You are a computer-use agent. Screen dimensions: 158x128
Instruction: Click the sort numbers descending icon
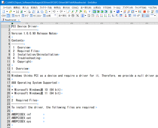click(109, 16)
